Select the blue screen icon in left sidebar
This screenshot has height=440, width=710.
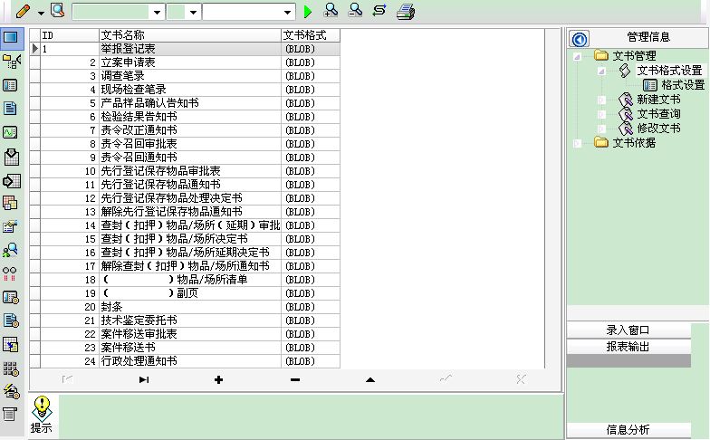pos(11,37)
